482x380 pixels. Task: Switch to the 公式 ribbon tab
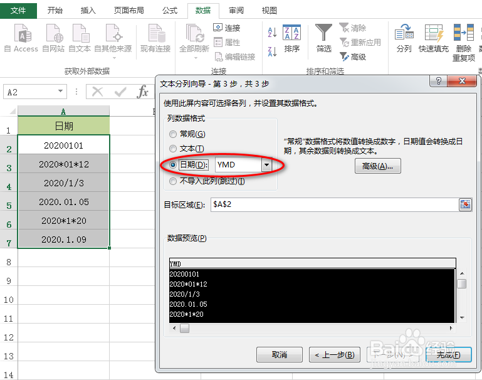pos(170,11)
